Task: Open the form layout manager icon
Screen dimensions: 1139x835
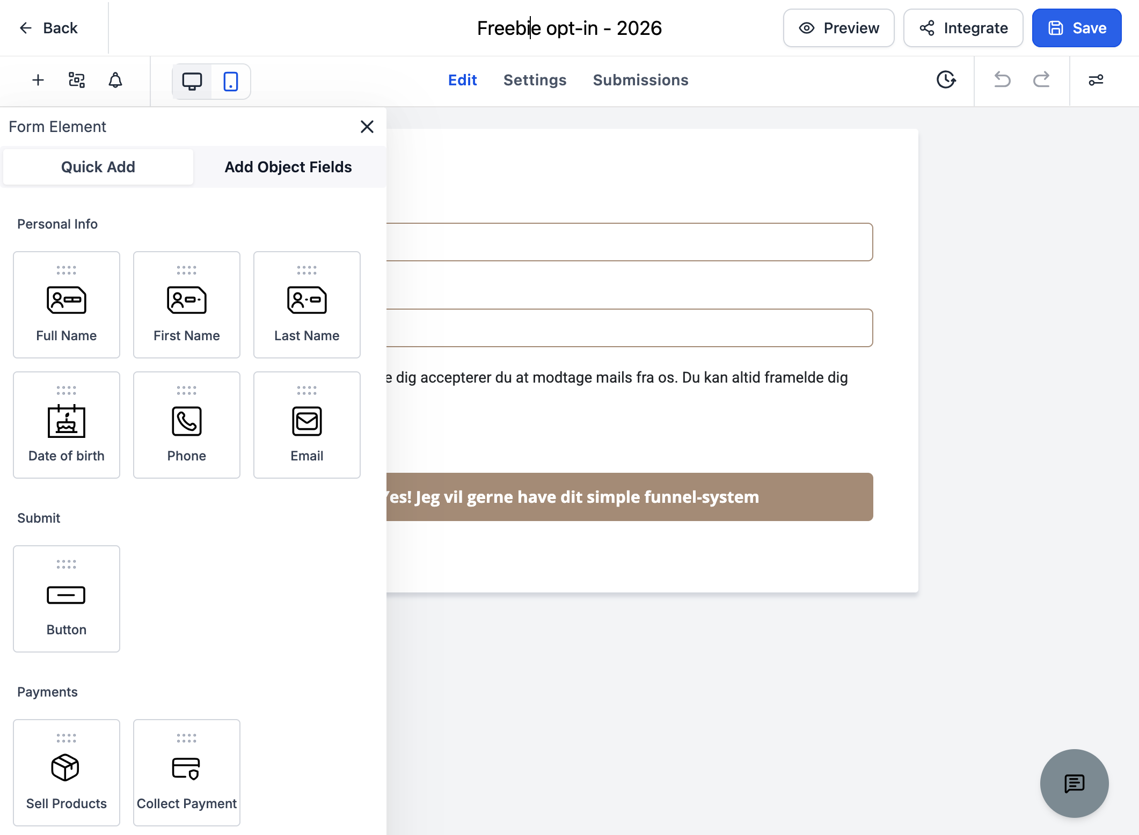Action: pos(77,80)
